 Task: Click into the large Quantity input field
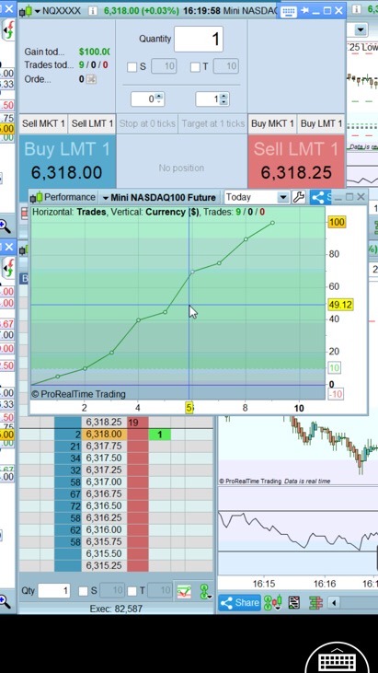(199, 39)
